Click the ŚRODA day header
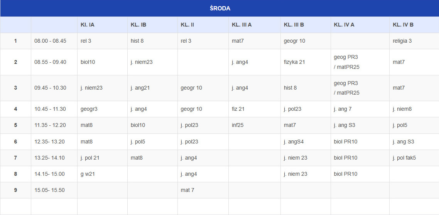The image size is (439, 215). pyautogui.click(x=220, y=8)
